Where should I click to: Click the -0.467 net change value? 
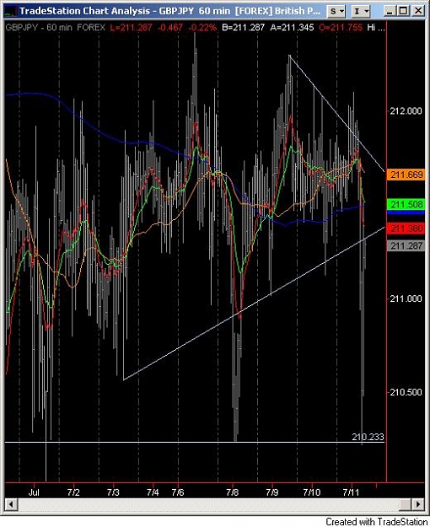pos(169,27)
